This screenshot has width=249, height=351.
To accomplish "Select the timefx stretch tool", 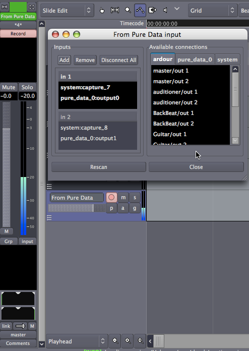I will coord(153,10).
